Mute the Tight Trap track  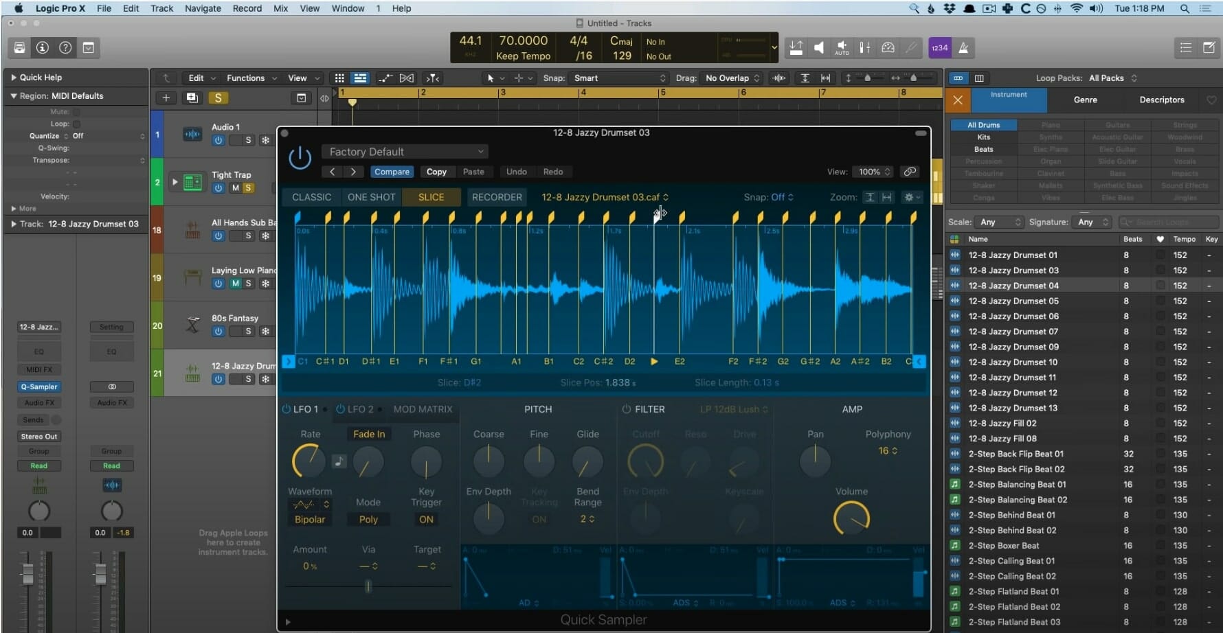pyautogui.click(x=235, y=188)
